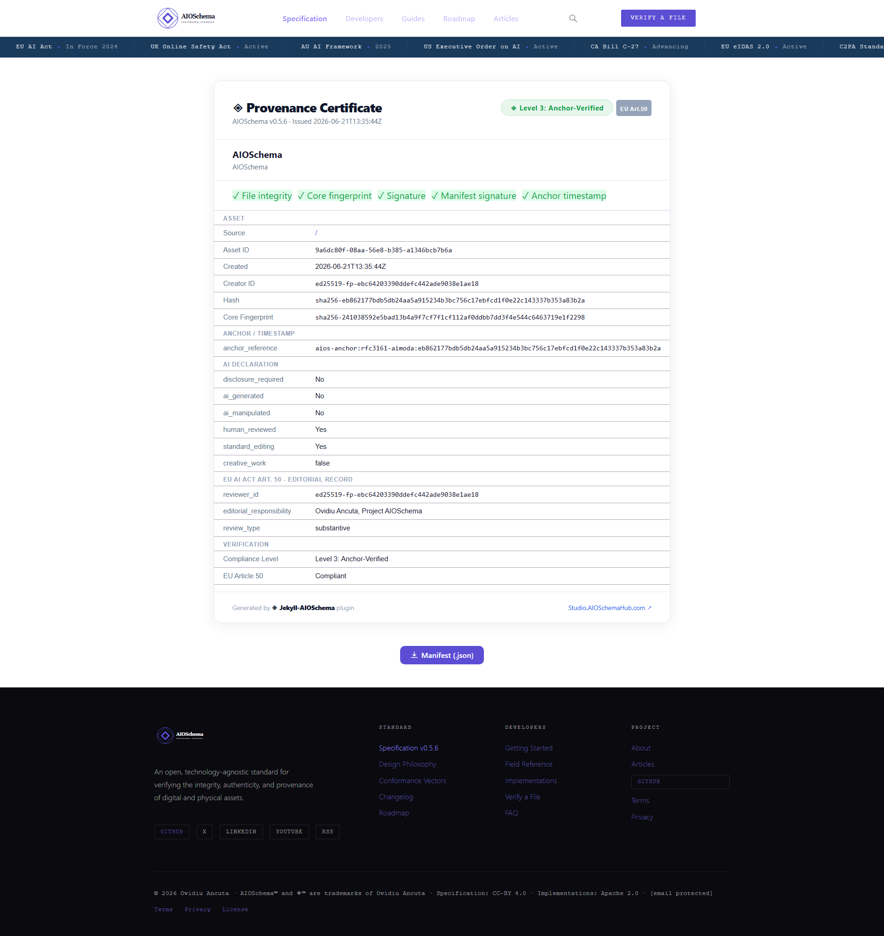Open the Source slash link
Viewport: 884px width, 936px height.
pyautogui.click(x=316, y=233)
